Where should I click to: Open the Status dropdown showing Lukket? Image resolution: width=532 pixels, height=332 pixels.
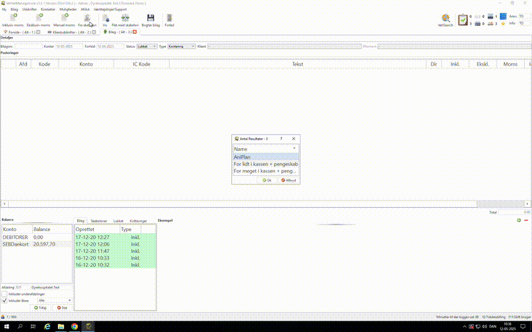click(x=146, y=46)
